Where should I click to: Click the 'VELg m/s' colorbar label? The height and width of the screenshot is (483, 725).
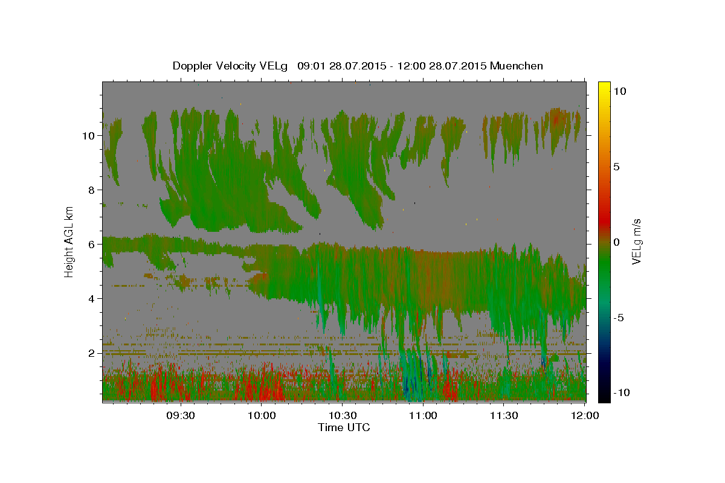636,241
